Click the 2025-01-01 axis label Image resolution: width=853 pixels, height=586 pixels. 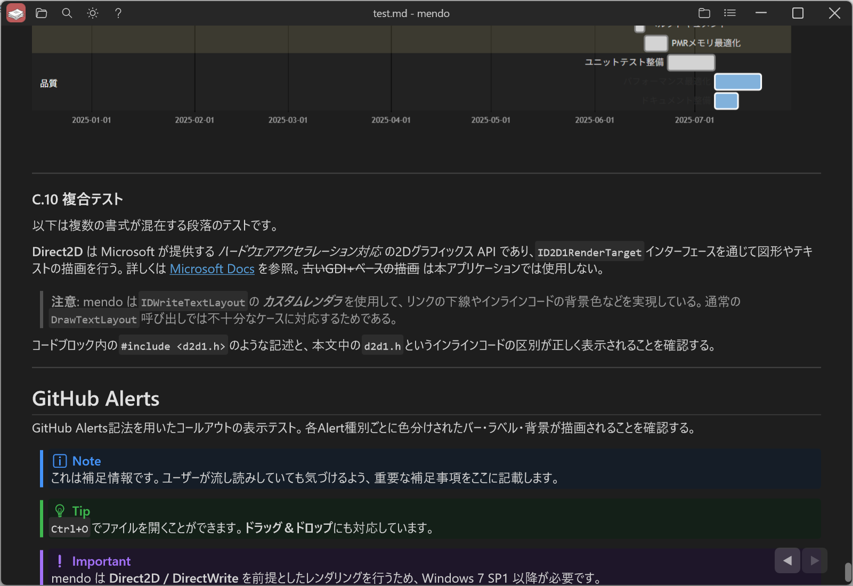(x=92, y=120)
